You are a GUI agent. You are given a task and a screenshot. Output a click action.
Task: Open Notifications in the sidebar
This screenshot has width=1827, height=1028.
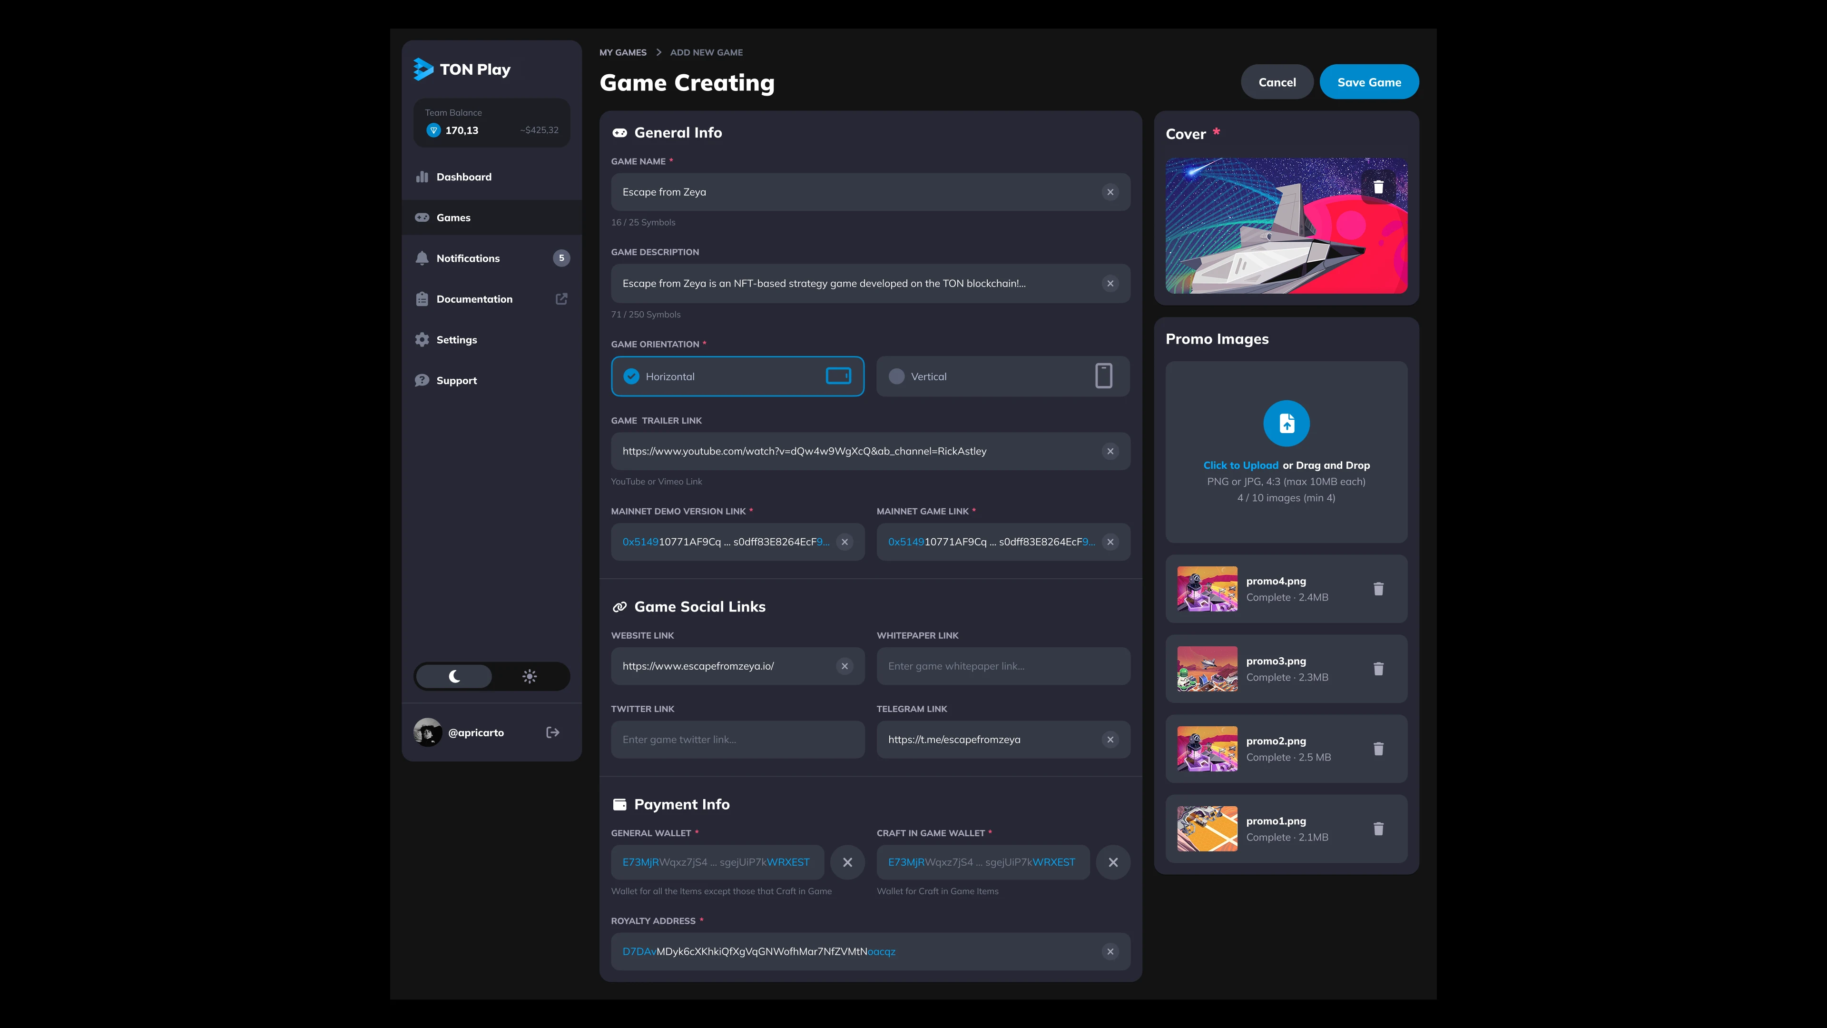pos(491,258)
